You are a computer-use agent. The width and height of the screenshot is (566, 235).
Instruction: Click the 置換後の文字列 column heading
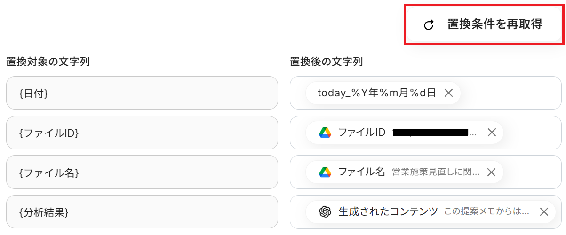pyautogui.click(x=326, y=62)
